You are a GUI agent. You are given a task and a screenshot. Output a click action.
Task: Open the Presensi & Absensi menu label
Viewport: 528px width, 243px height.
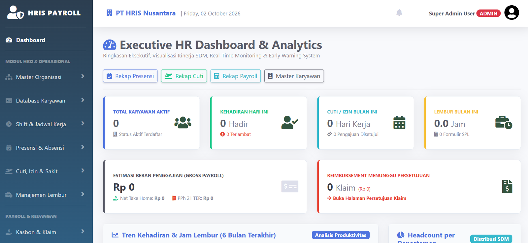coord(40,148)
